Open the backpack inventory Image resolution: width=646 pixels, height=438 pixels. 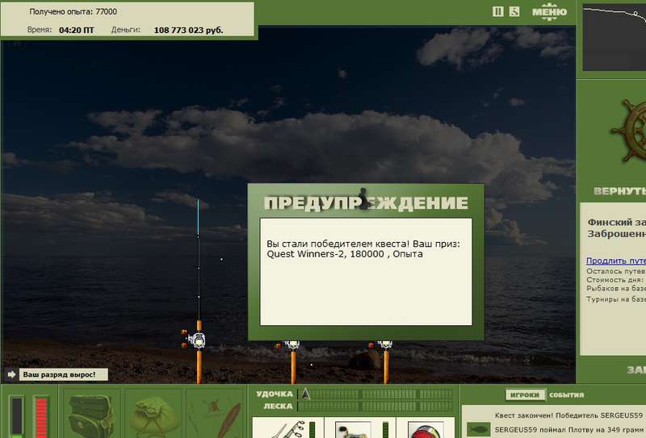pyautogui.click(x=91, y=415)
